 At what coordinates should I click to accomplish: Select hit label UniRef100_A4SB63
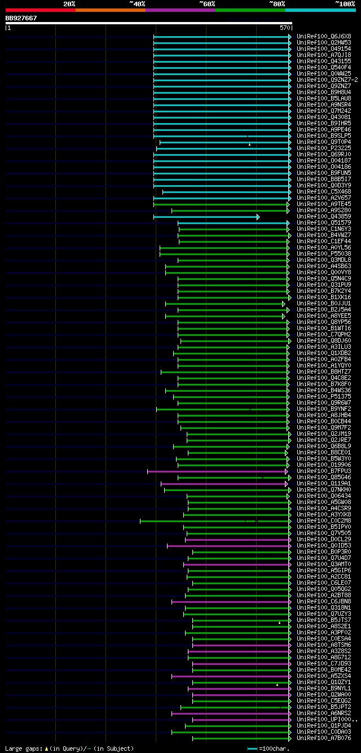click(x=324, y=266)
